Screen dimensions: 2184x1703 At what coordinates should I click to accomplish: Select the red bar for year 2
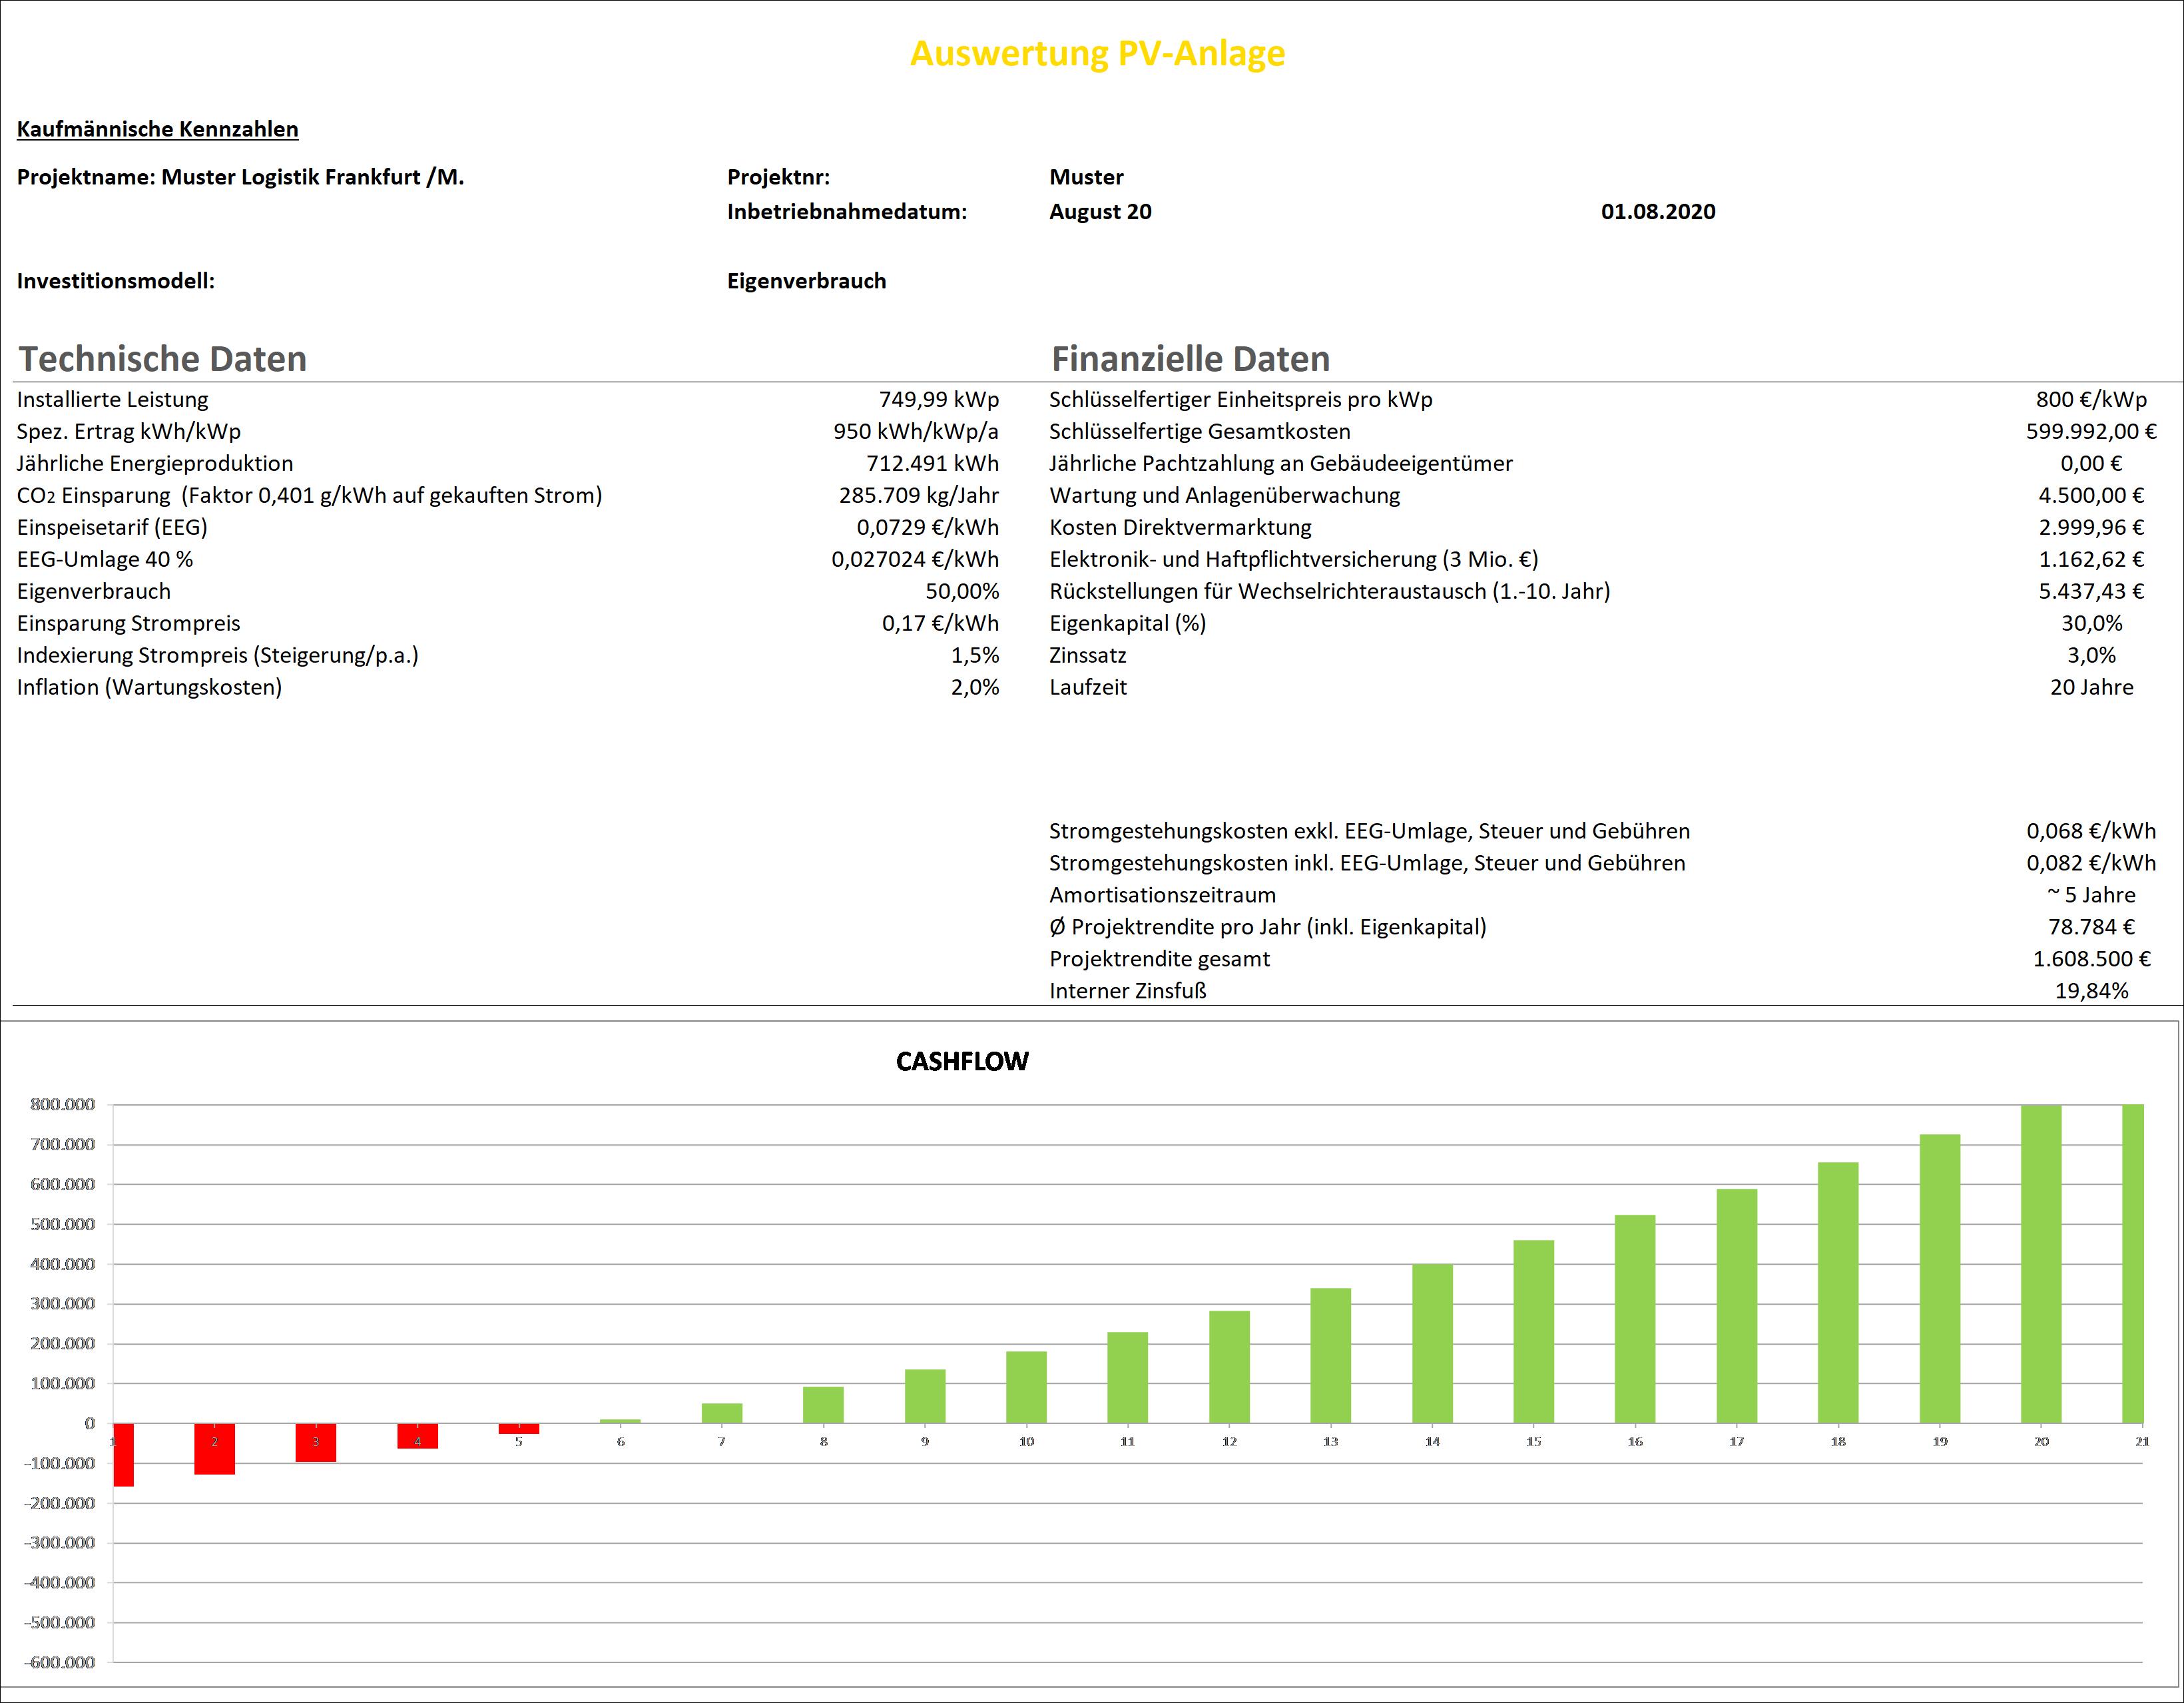point(214,1449)
